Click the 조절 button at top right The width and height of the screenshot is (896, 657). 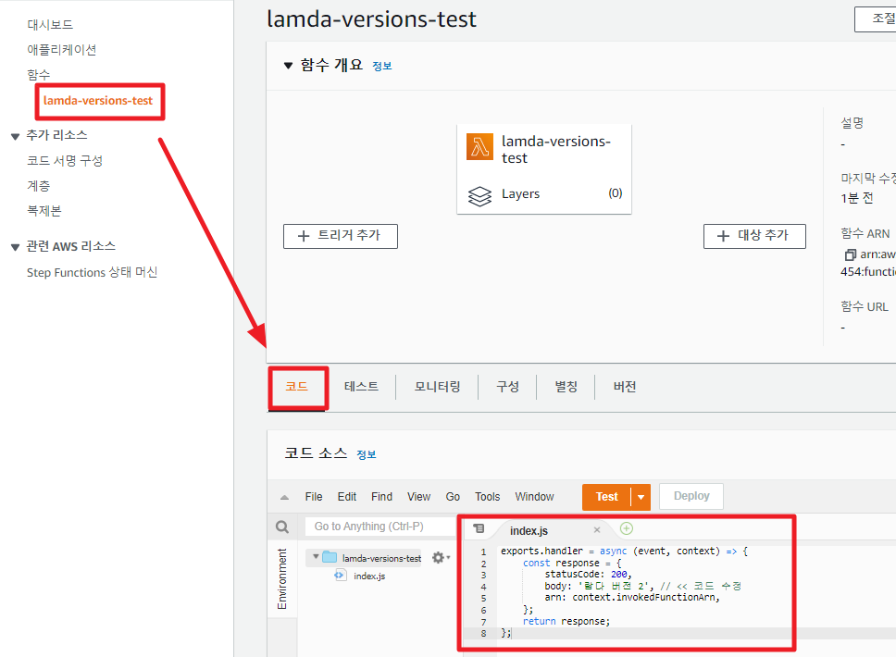(877, 19)
